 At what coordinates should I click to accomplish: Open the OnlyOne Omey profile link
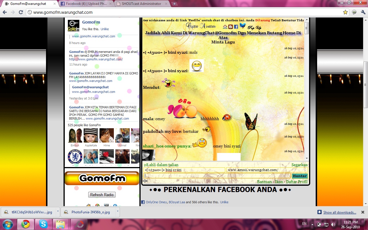(x=156, y=202)
